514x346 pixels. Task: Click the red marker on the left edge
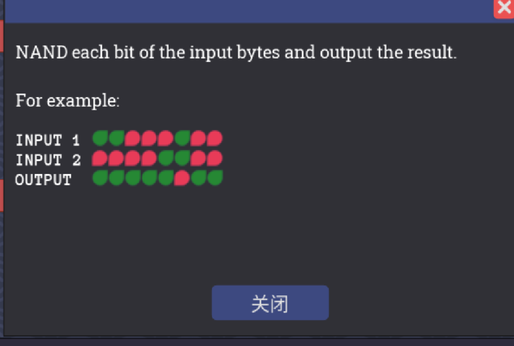tap(2, 35)
